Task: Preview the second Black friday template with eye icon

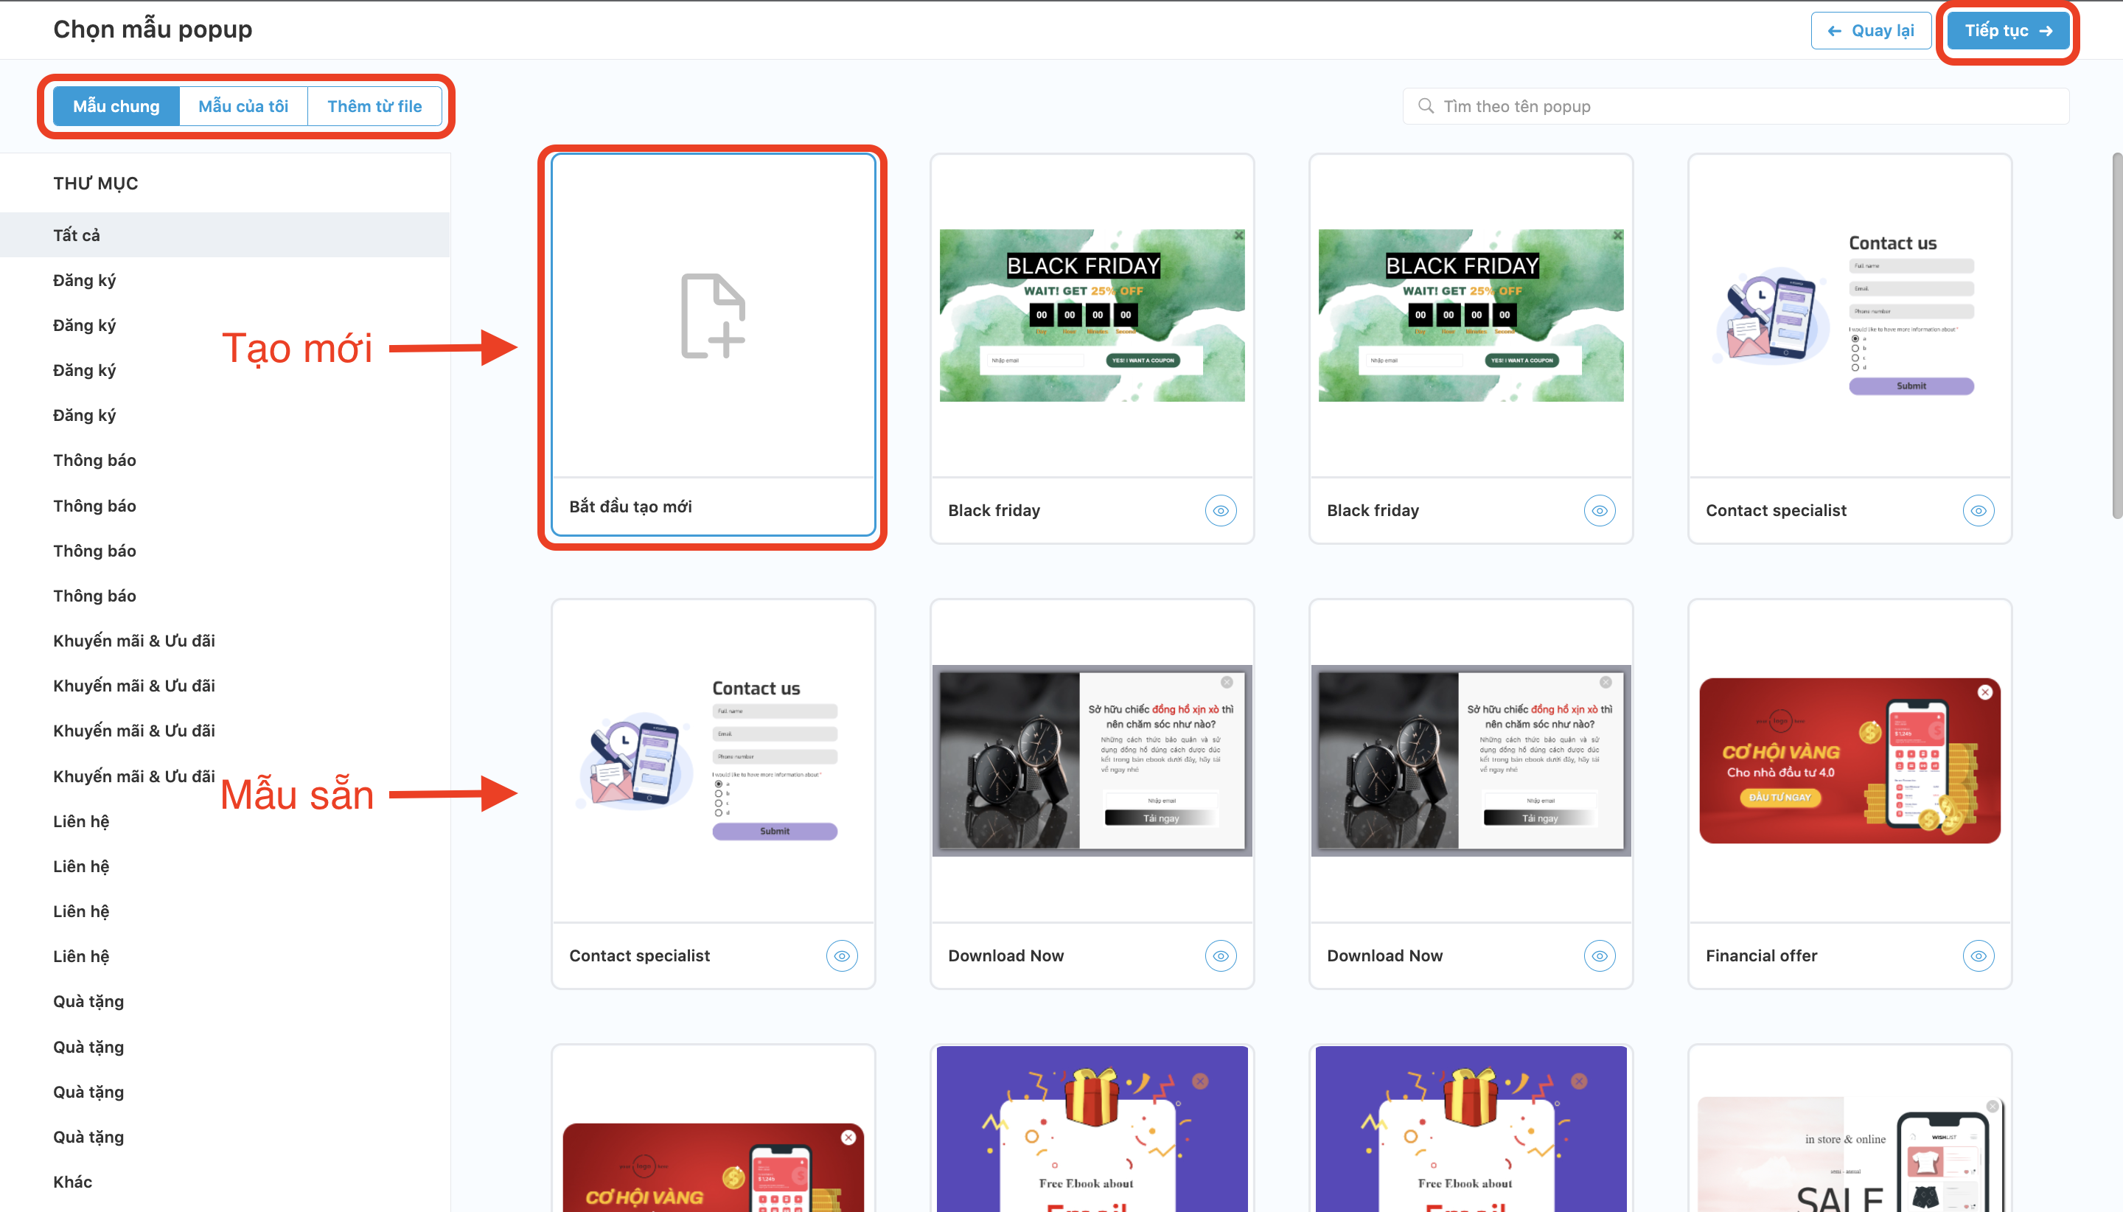Action: coord(1599,510)
